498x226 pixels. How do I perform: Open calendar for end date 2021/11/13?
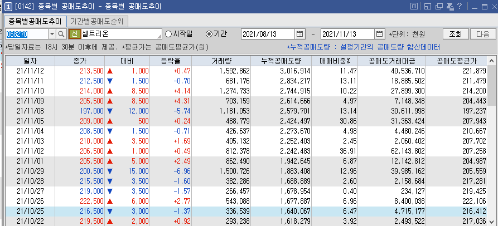379,34
